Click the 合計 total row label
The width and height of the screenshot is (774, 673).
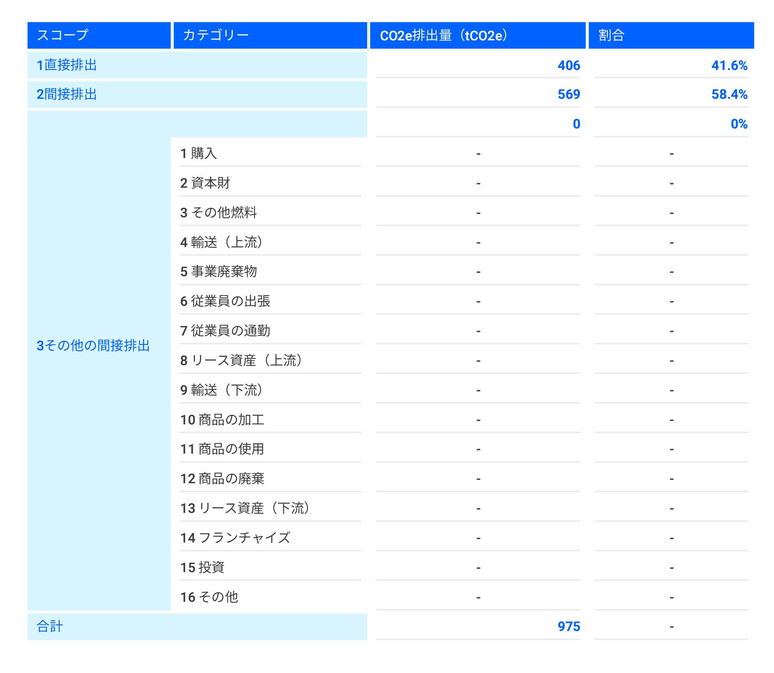click(x=50, y=626)
